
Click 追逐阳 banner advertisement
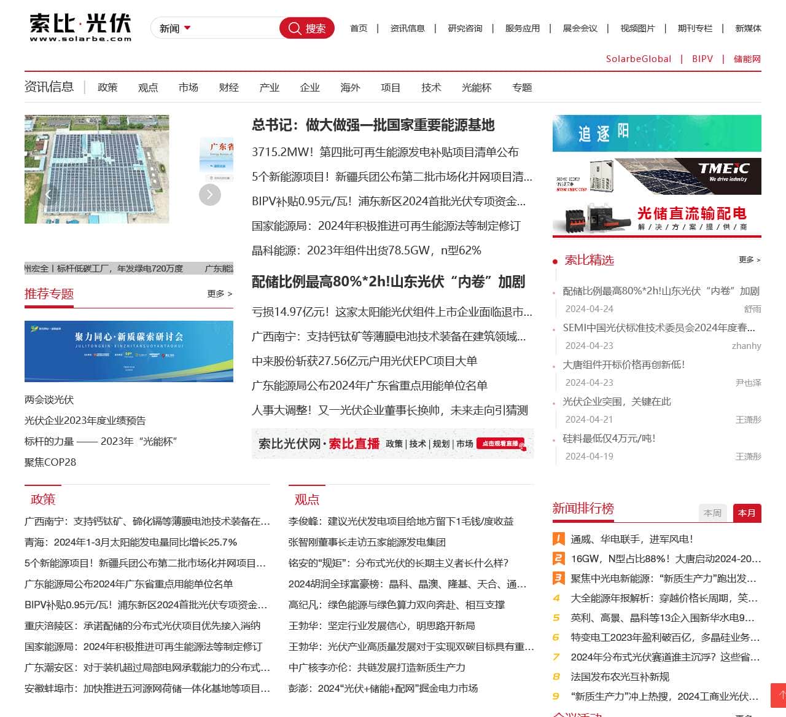(x=657, y=133)
